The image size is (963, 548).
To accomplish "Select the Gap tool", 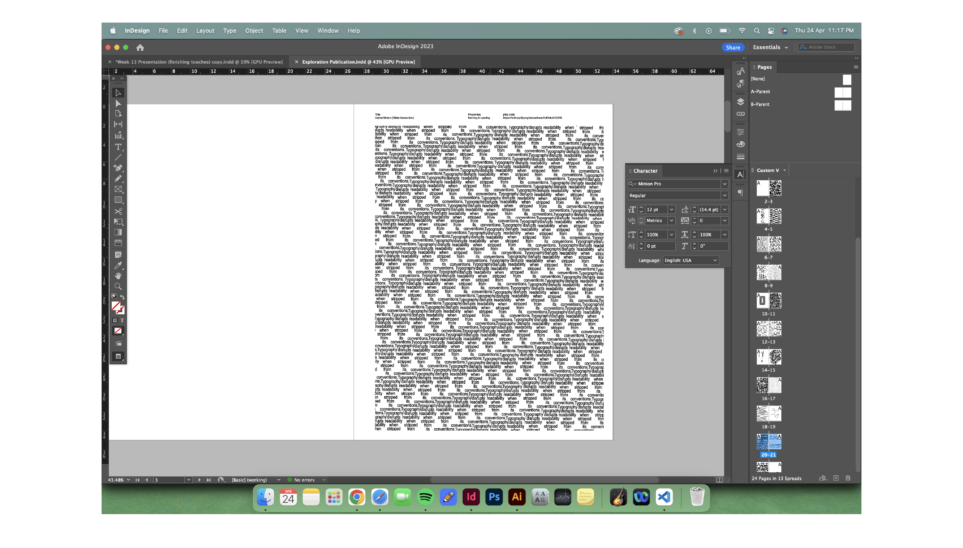I will [x=118, y=124].
